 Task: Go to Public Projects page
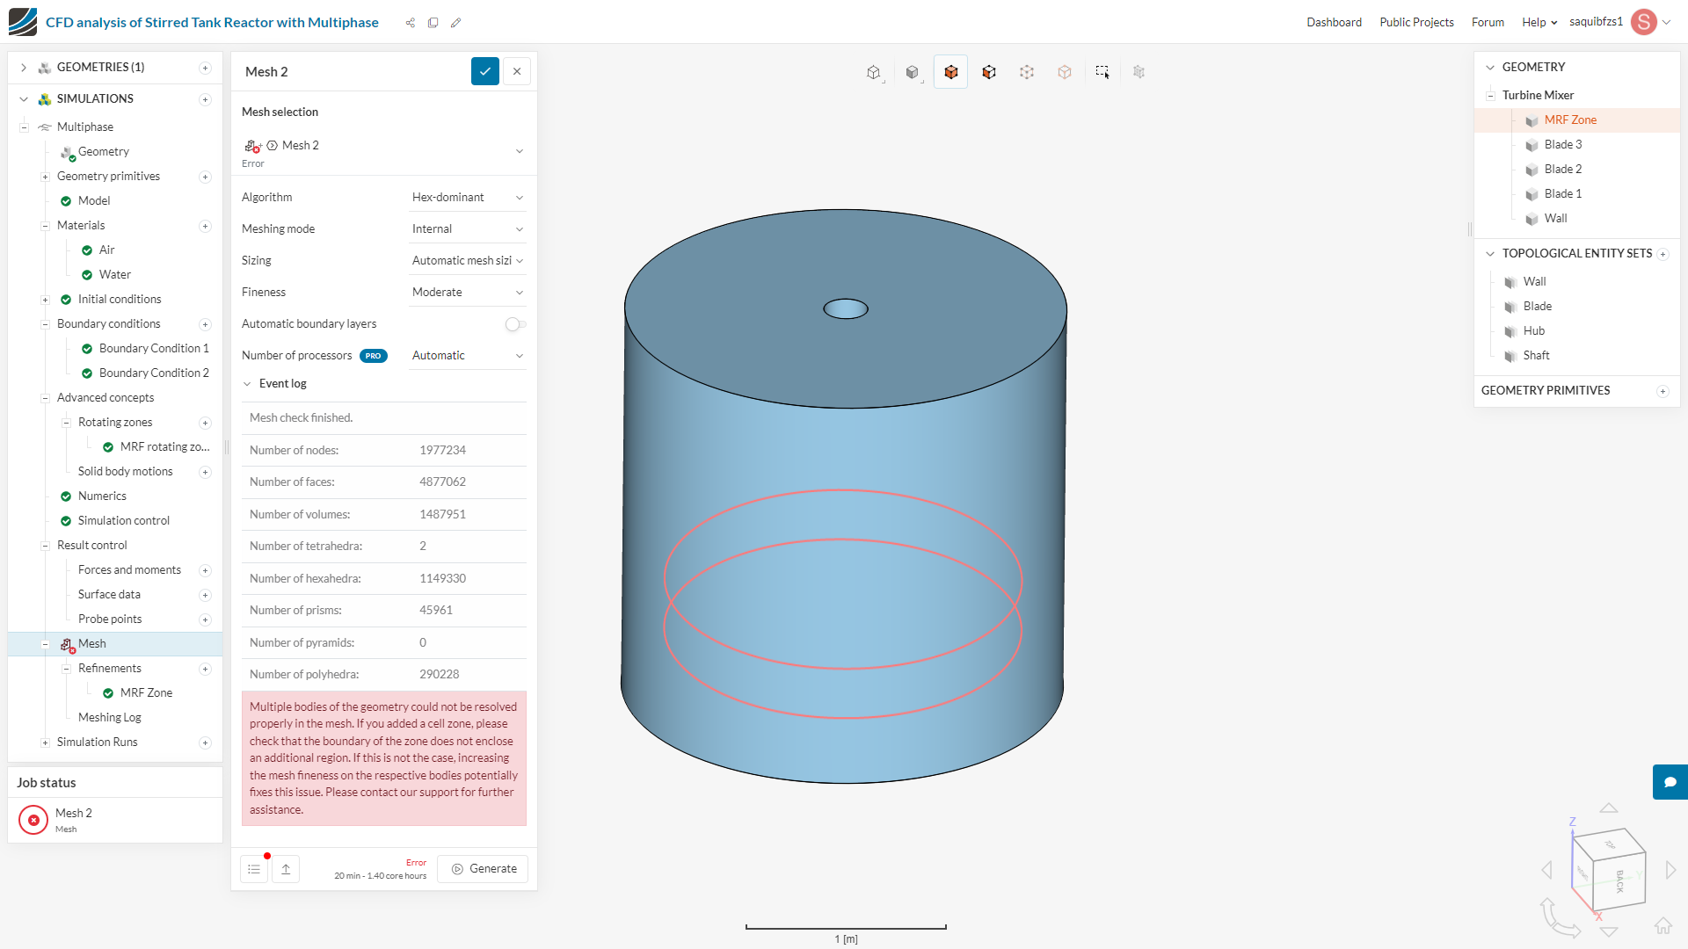[x=1416, y=22]
